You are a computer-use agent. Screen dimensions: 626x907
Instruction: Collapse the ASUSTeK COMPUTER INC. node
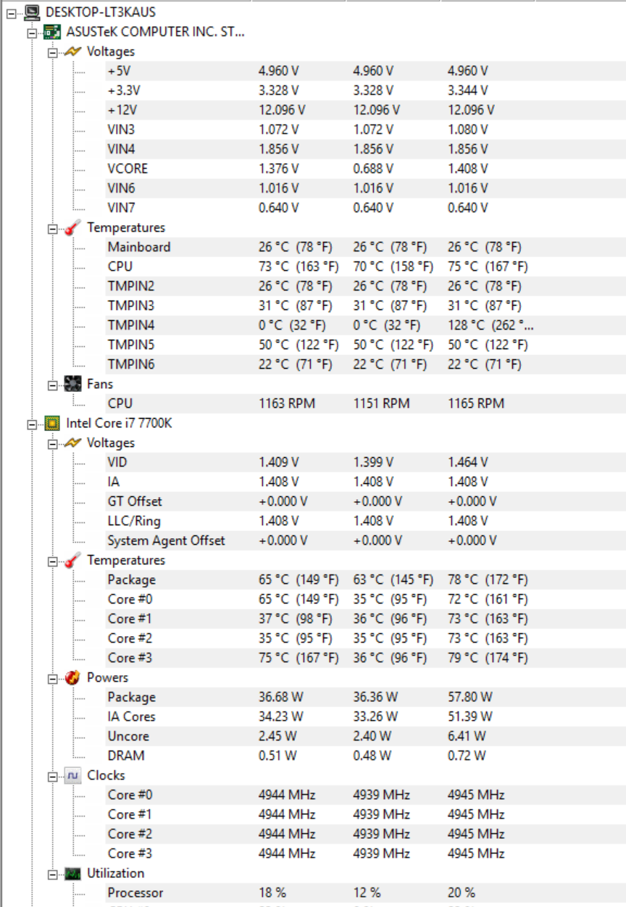32,32
